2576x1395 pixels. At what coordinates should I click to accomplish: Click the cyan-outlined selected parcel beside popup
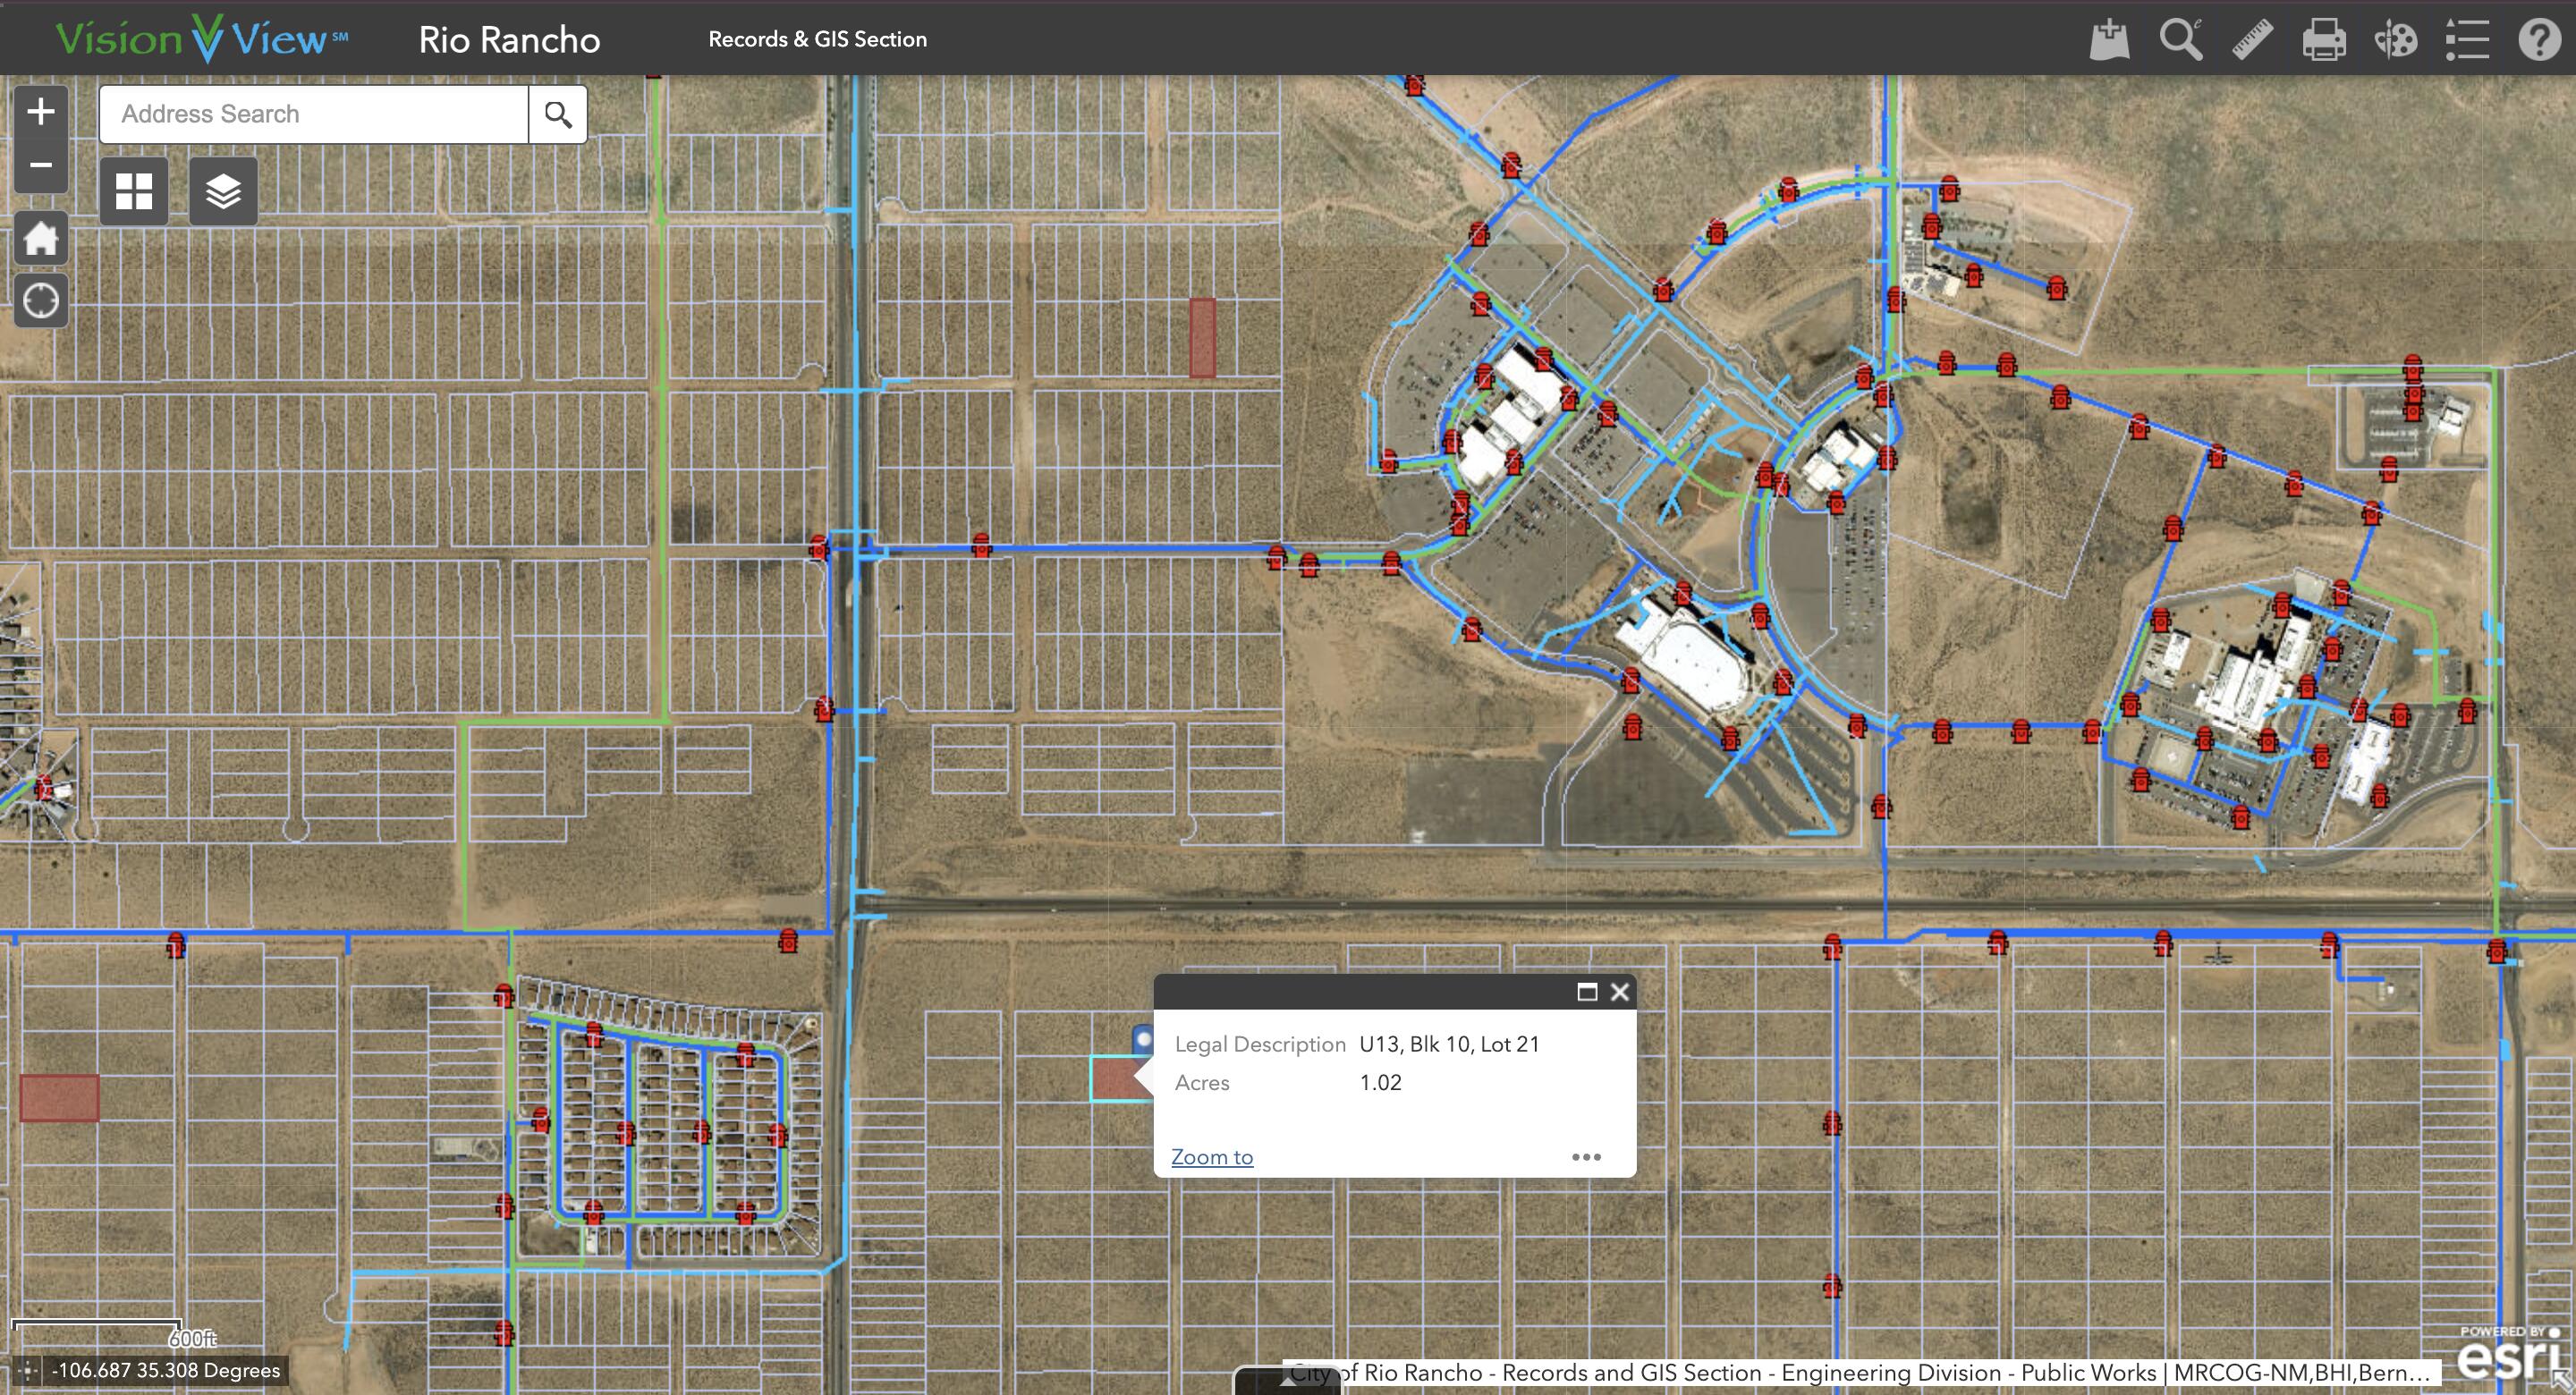pos(1118,1079)
